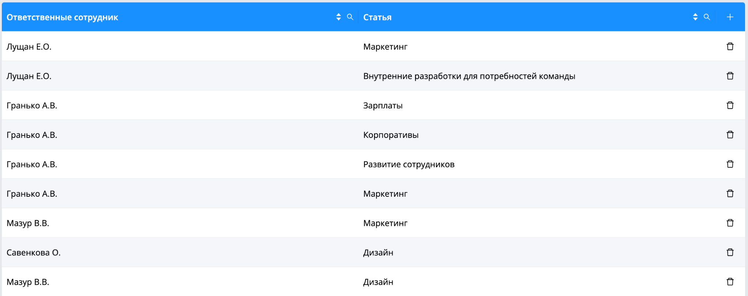This screenshot has width=748, height=296.
Task: Open search in Статья column header
Action: click(707, 17)
